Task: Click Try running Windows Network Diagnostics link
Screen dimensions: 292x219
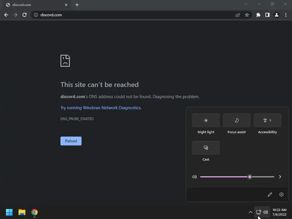Action: click(101, 108)
